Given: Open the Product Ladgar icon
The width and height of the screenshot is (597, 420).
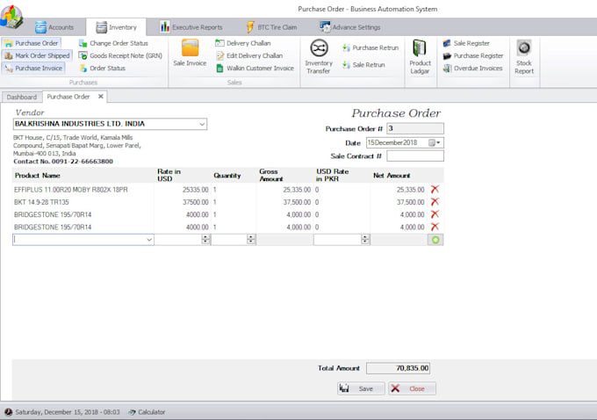Looking at the screenshot, I should (420, 56).
